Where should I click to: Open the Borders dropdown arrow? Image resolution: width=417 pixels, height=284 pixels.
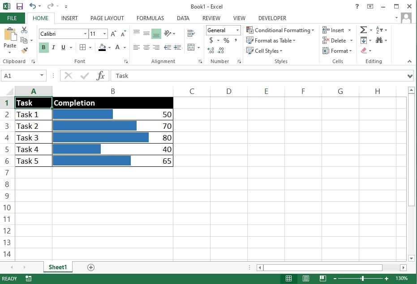coord(90,47)
